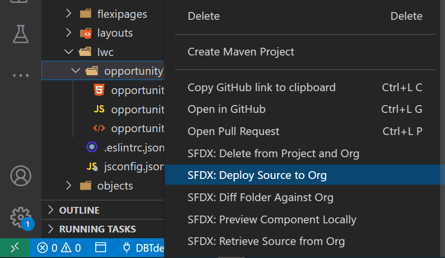Open errors and warnings count in status bar
Viewport: 445px width, 258px height.
(59, 248)
